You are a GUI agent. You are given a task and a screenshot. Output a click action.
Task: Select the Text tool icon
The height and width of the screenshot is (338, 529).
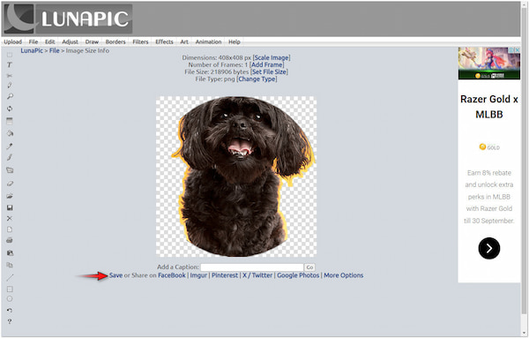coord(10,64)
